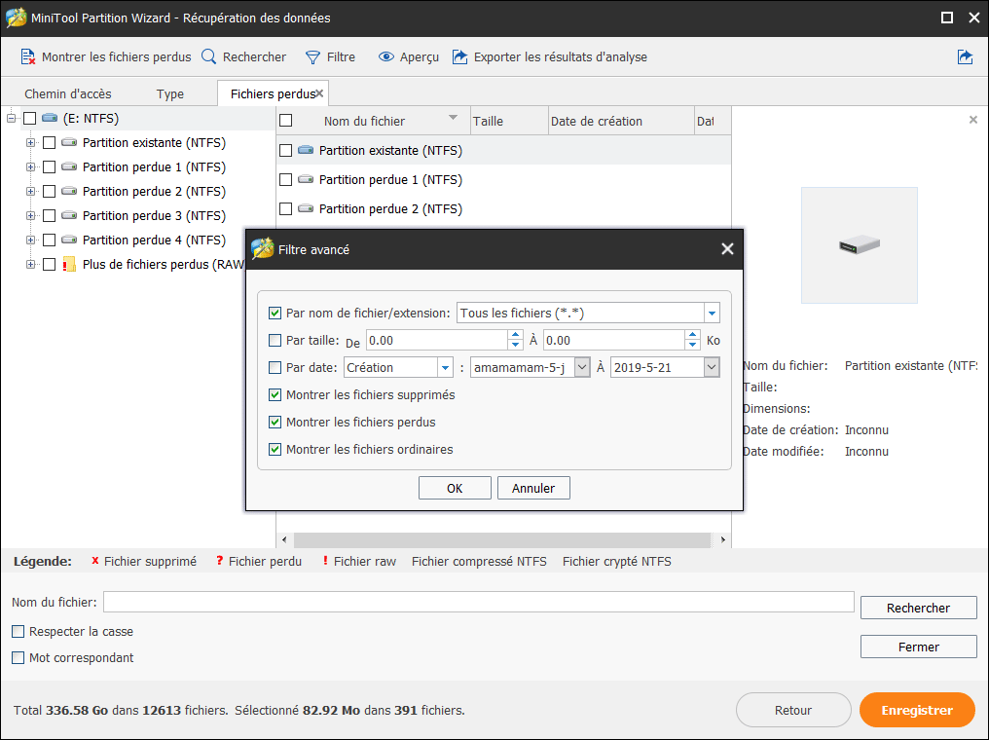Click the Rechercher magnifier toolbar icon
This screenshot has height=740, width=989.
point(208,56)
